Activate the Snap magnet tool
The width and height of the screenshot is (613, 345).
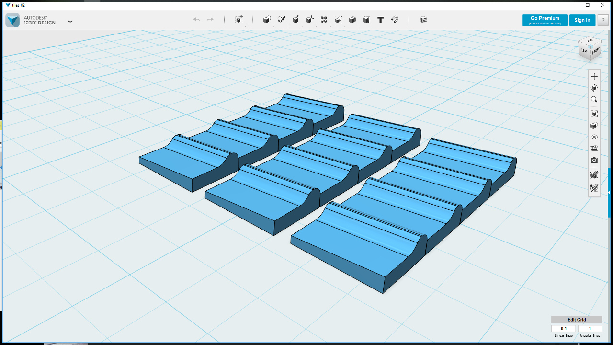pyautogui.click(x=395, y=20)
